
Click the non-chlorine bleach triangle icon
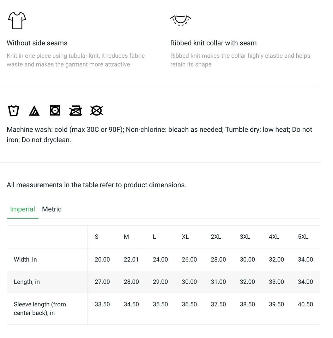point(34,111)
